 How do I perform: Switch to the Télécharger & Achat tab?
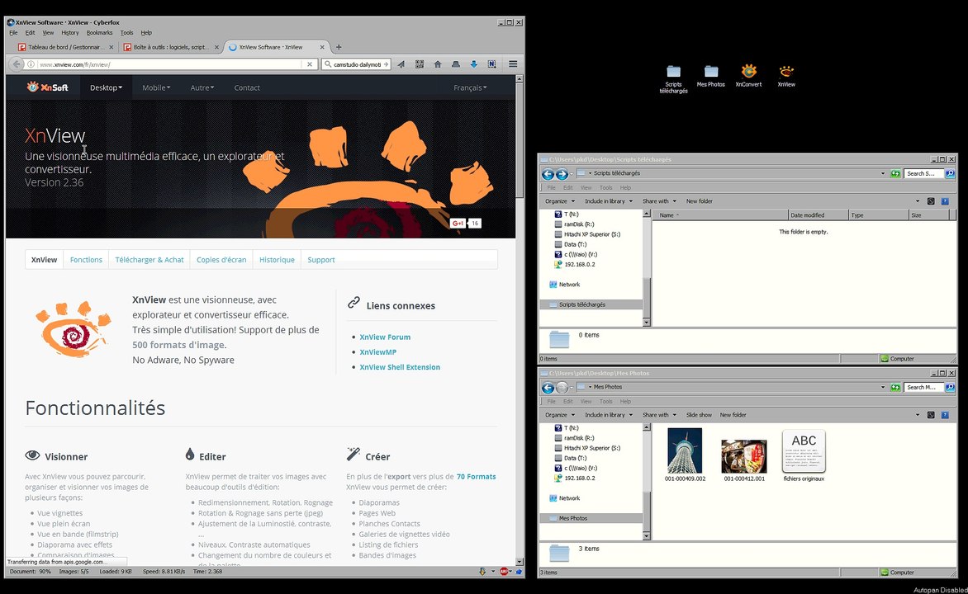pos(149,260)
